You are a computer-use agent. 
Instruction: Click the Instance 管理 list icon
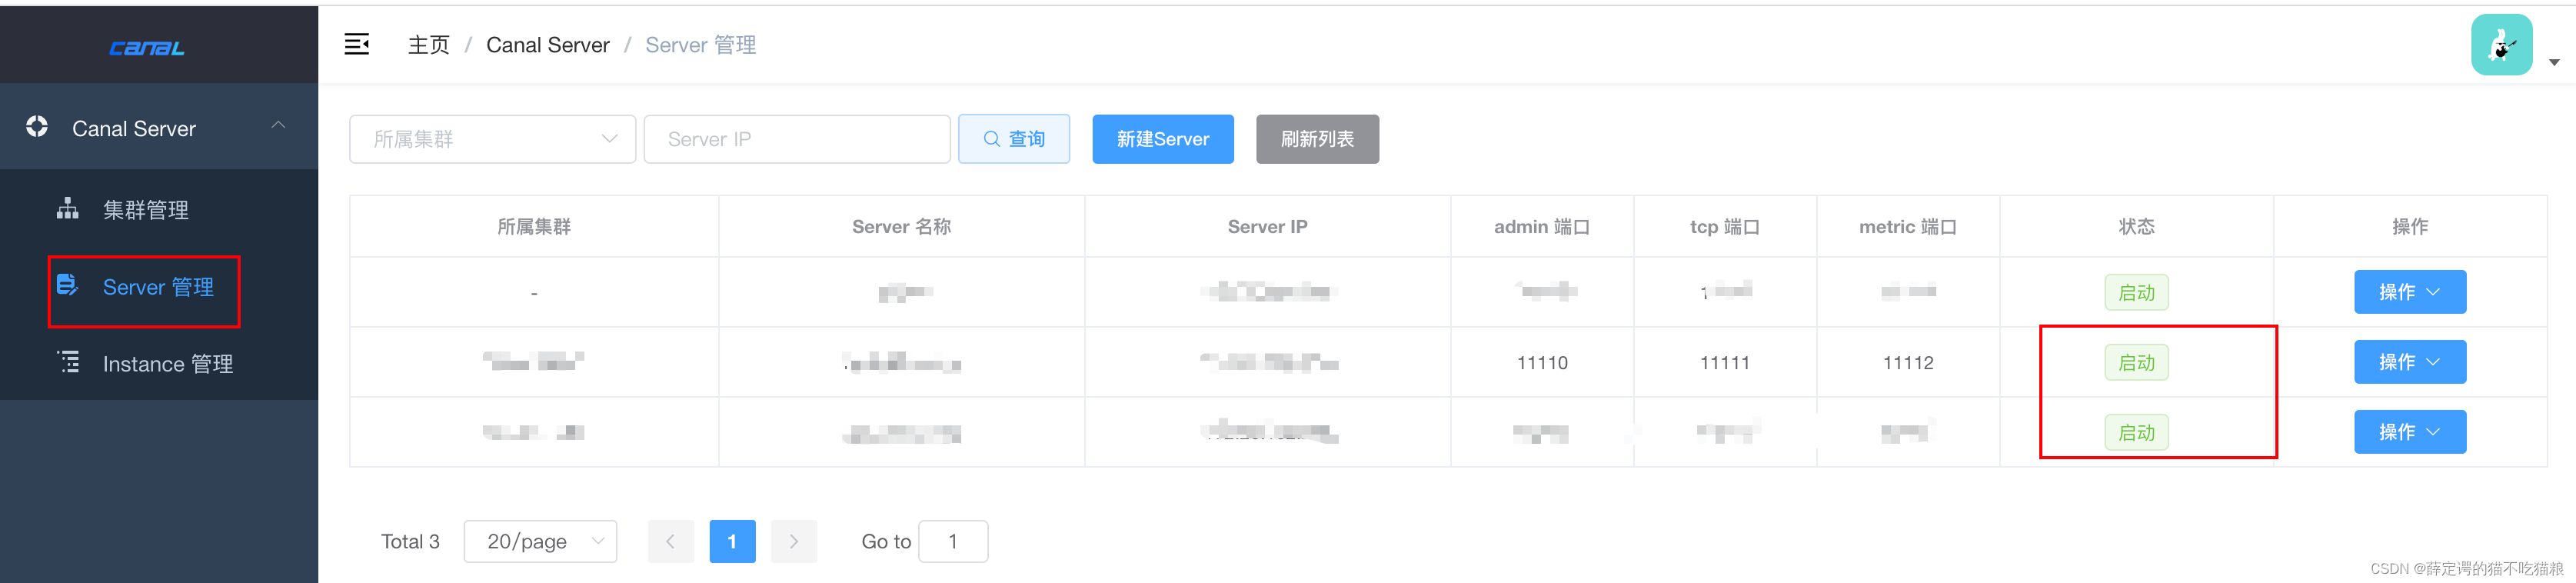pos(68,362)
